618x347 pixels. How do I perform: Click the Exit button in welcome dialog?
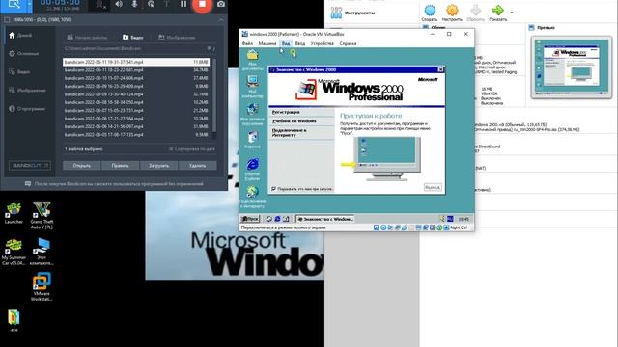coord(433,187)
